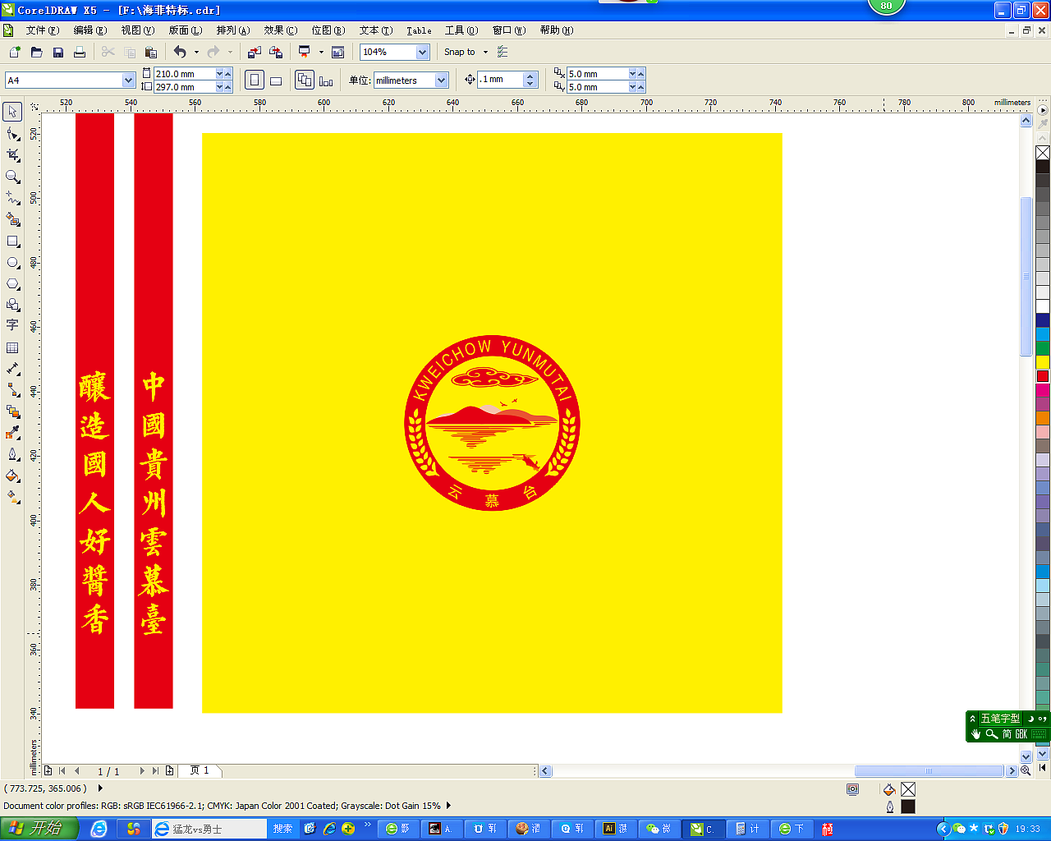Click the 开始 Start button

point(39,829)
